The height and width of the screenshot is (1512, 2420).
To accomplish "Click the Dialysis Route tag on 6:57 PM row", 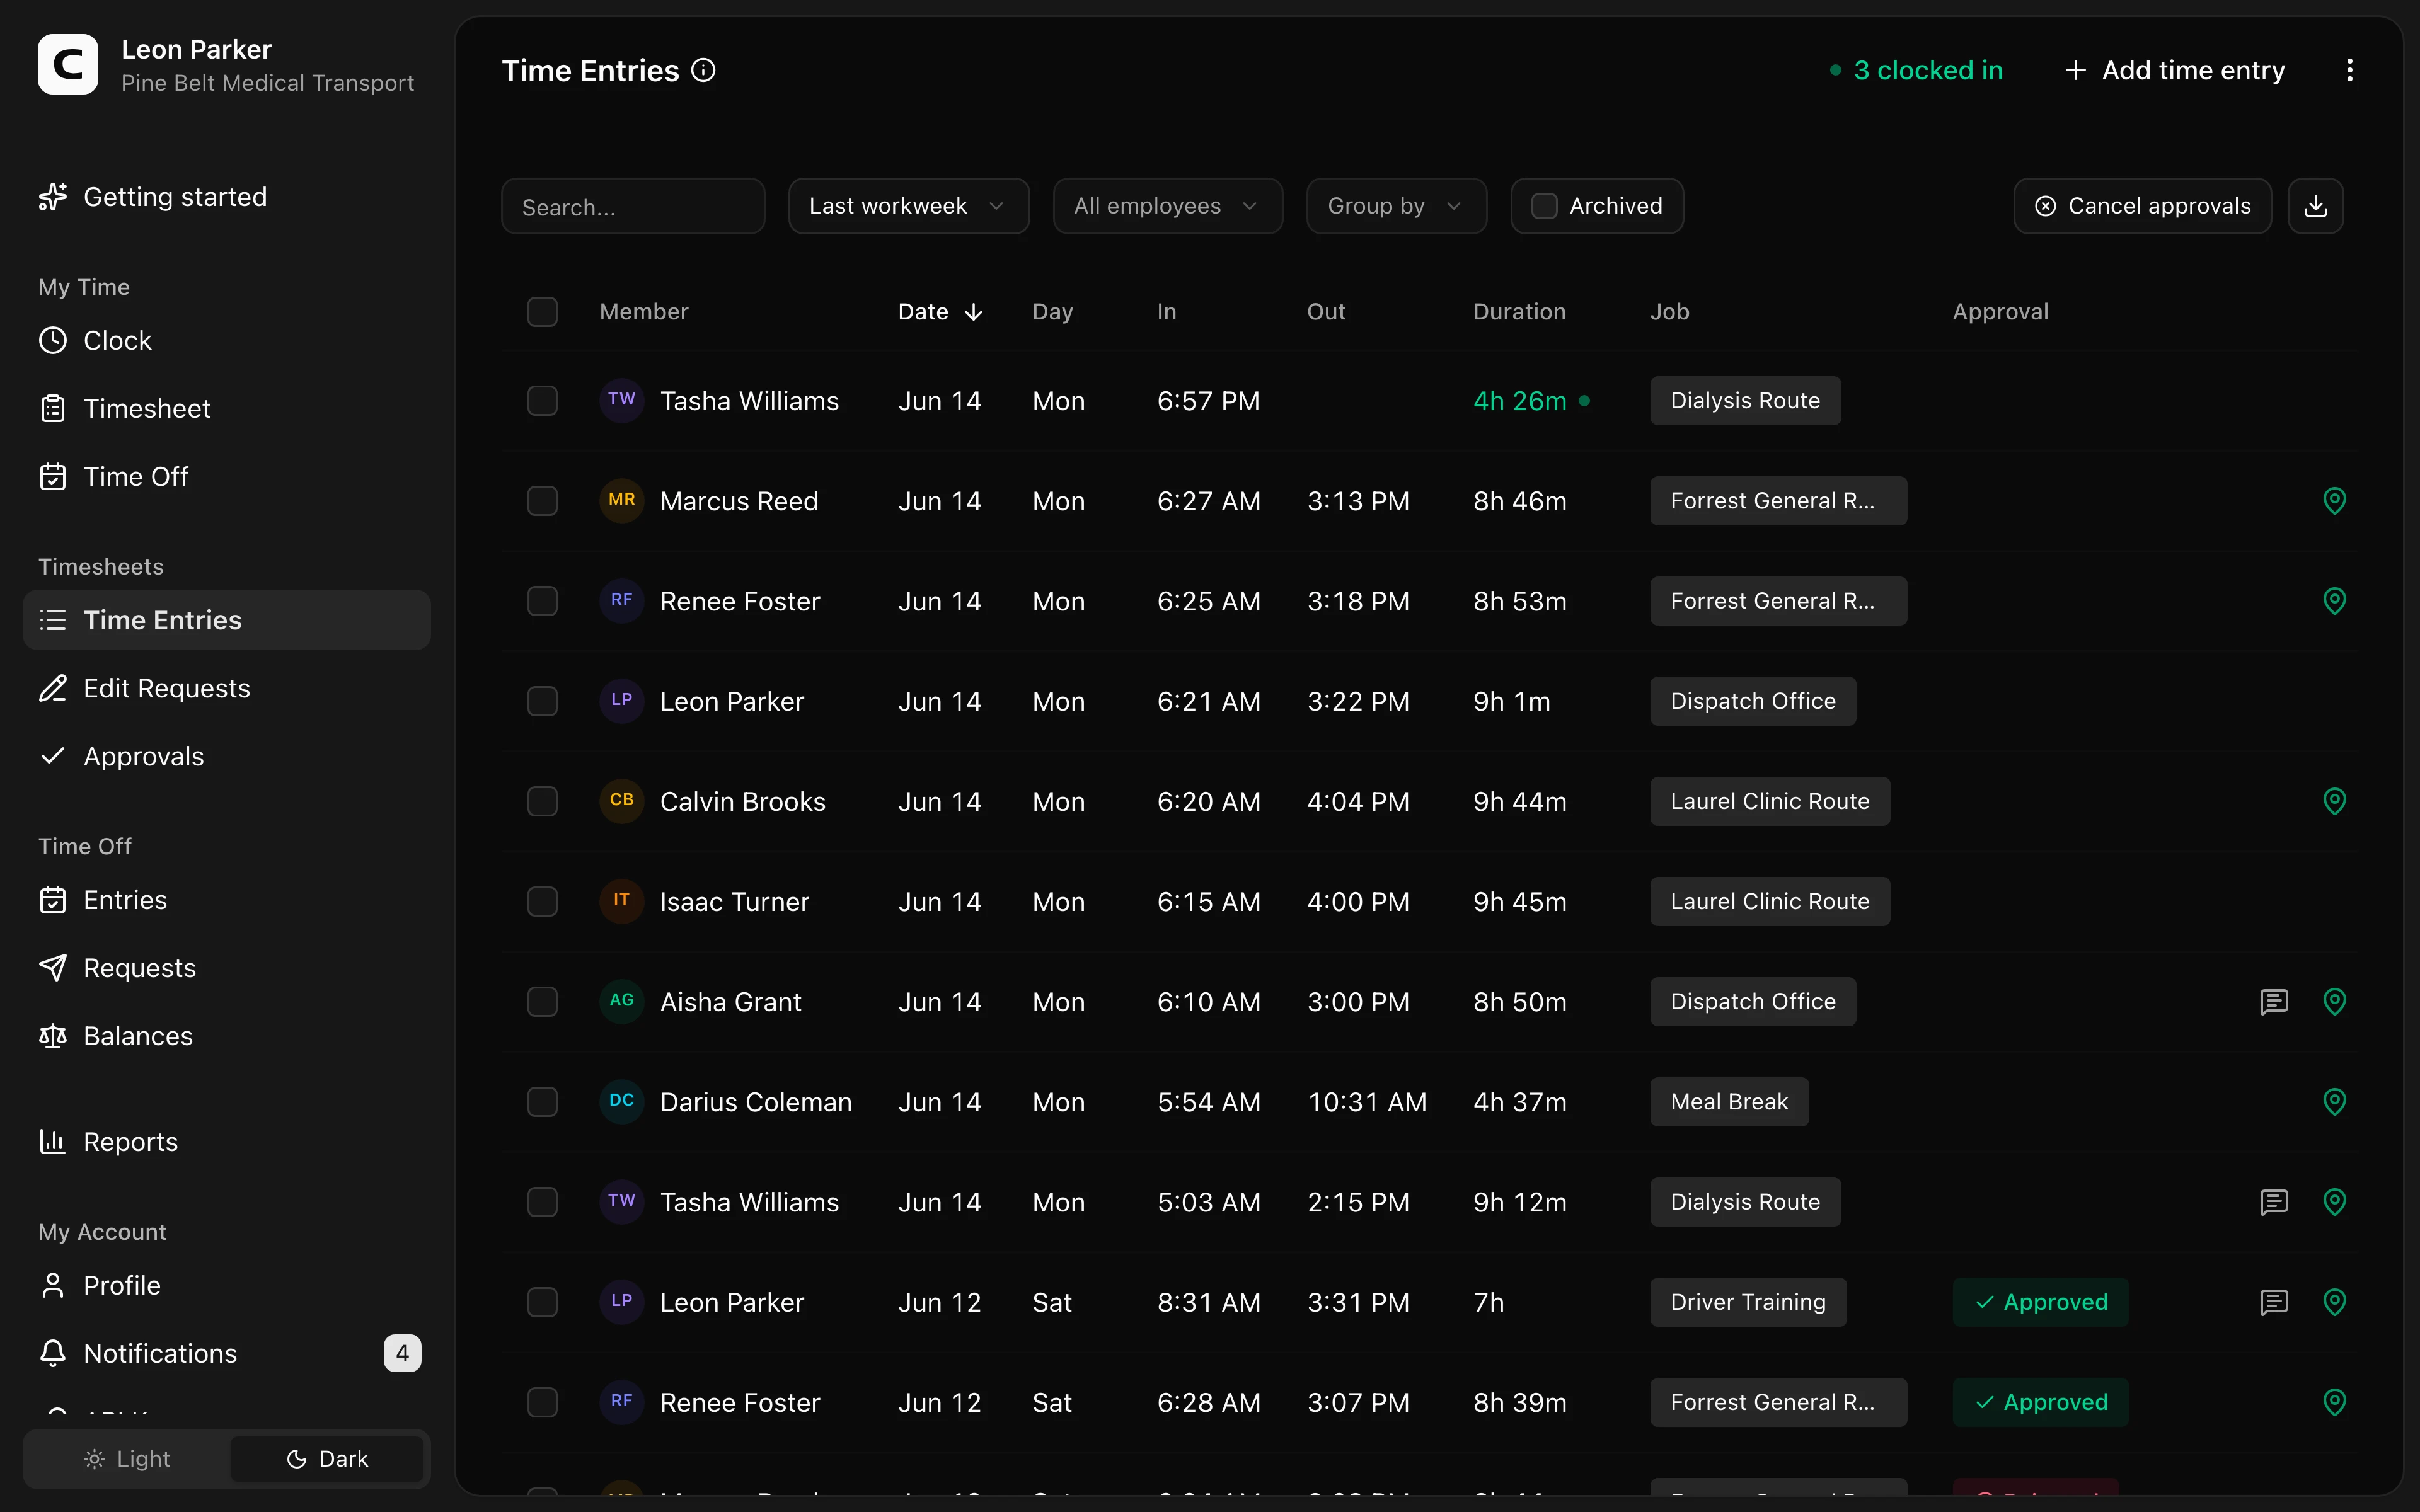I will (1745, 401).
